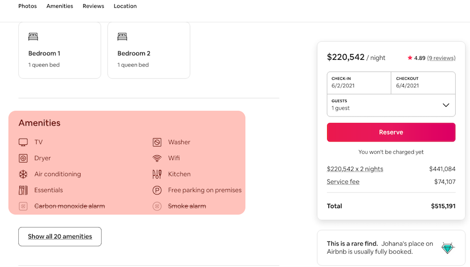Screen dimensions: 470x267
Task: Edit the Check-in date field
Action: pos(359,83)
